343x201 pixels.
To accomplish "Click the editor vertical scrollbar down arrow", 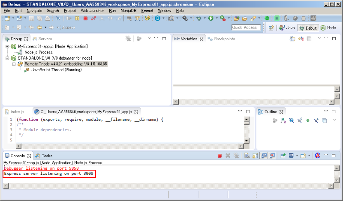I will pos(247,141).
